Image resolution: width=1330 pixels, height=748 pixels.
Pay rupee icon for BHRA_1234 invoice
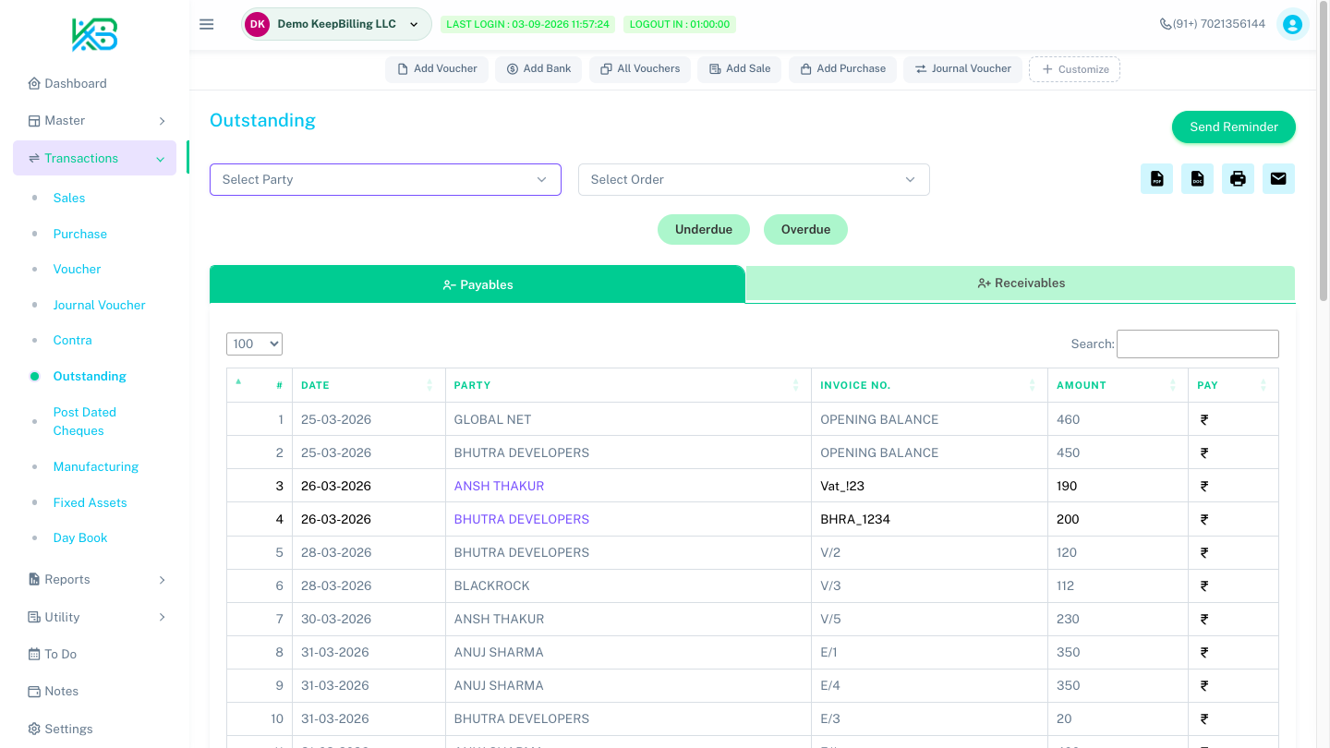[x=1204, y=519]
